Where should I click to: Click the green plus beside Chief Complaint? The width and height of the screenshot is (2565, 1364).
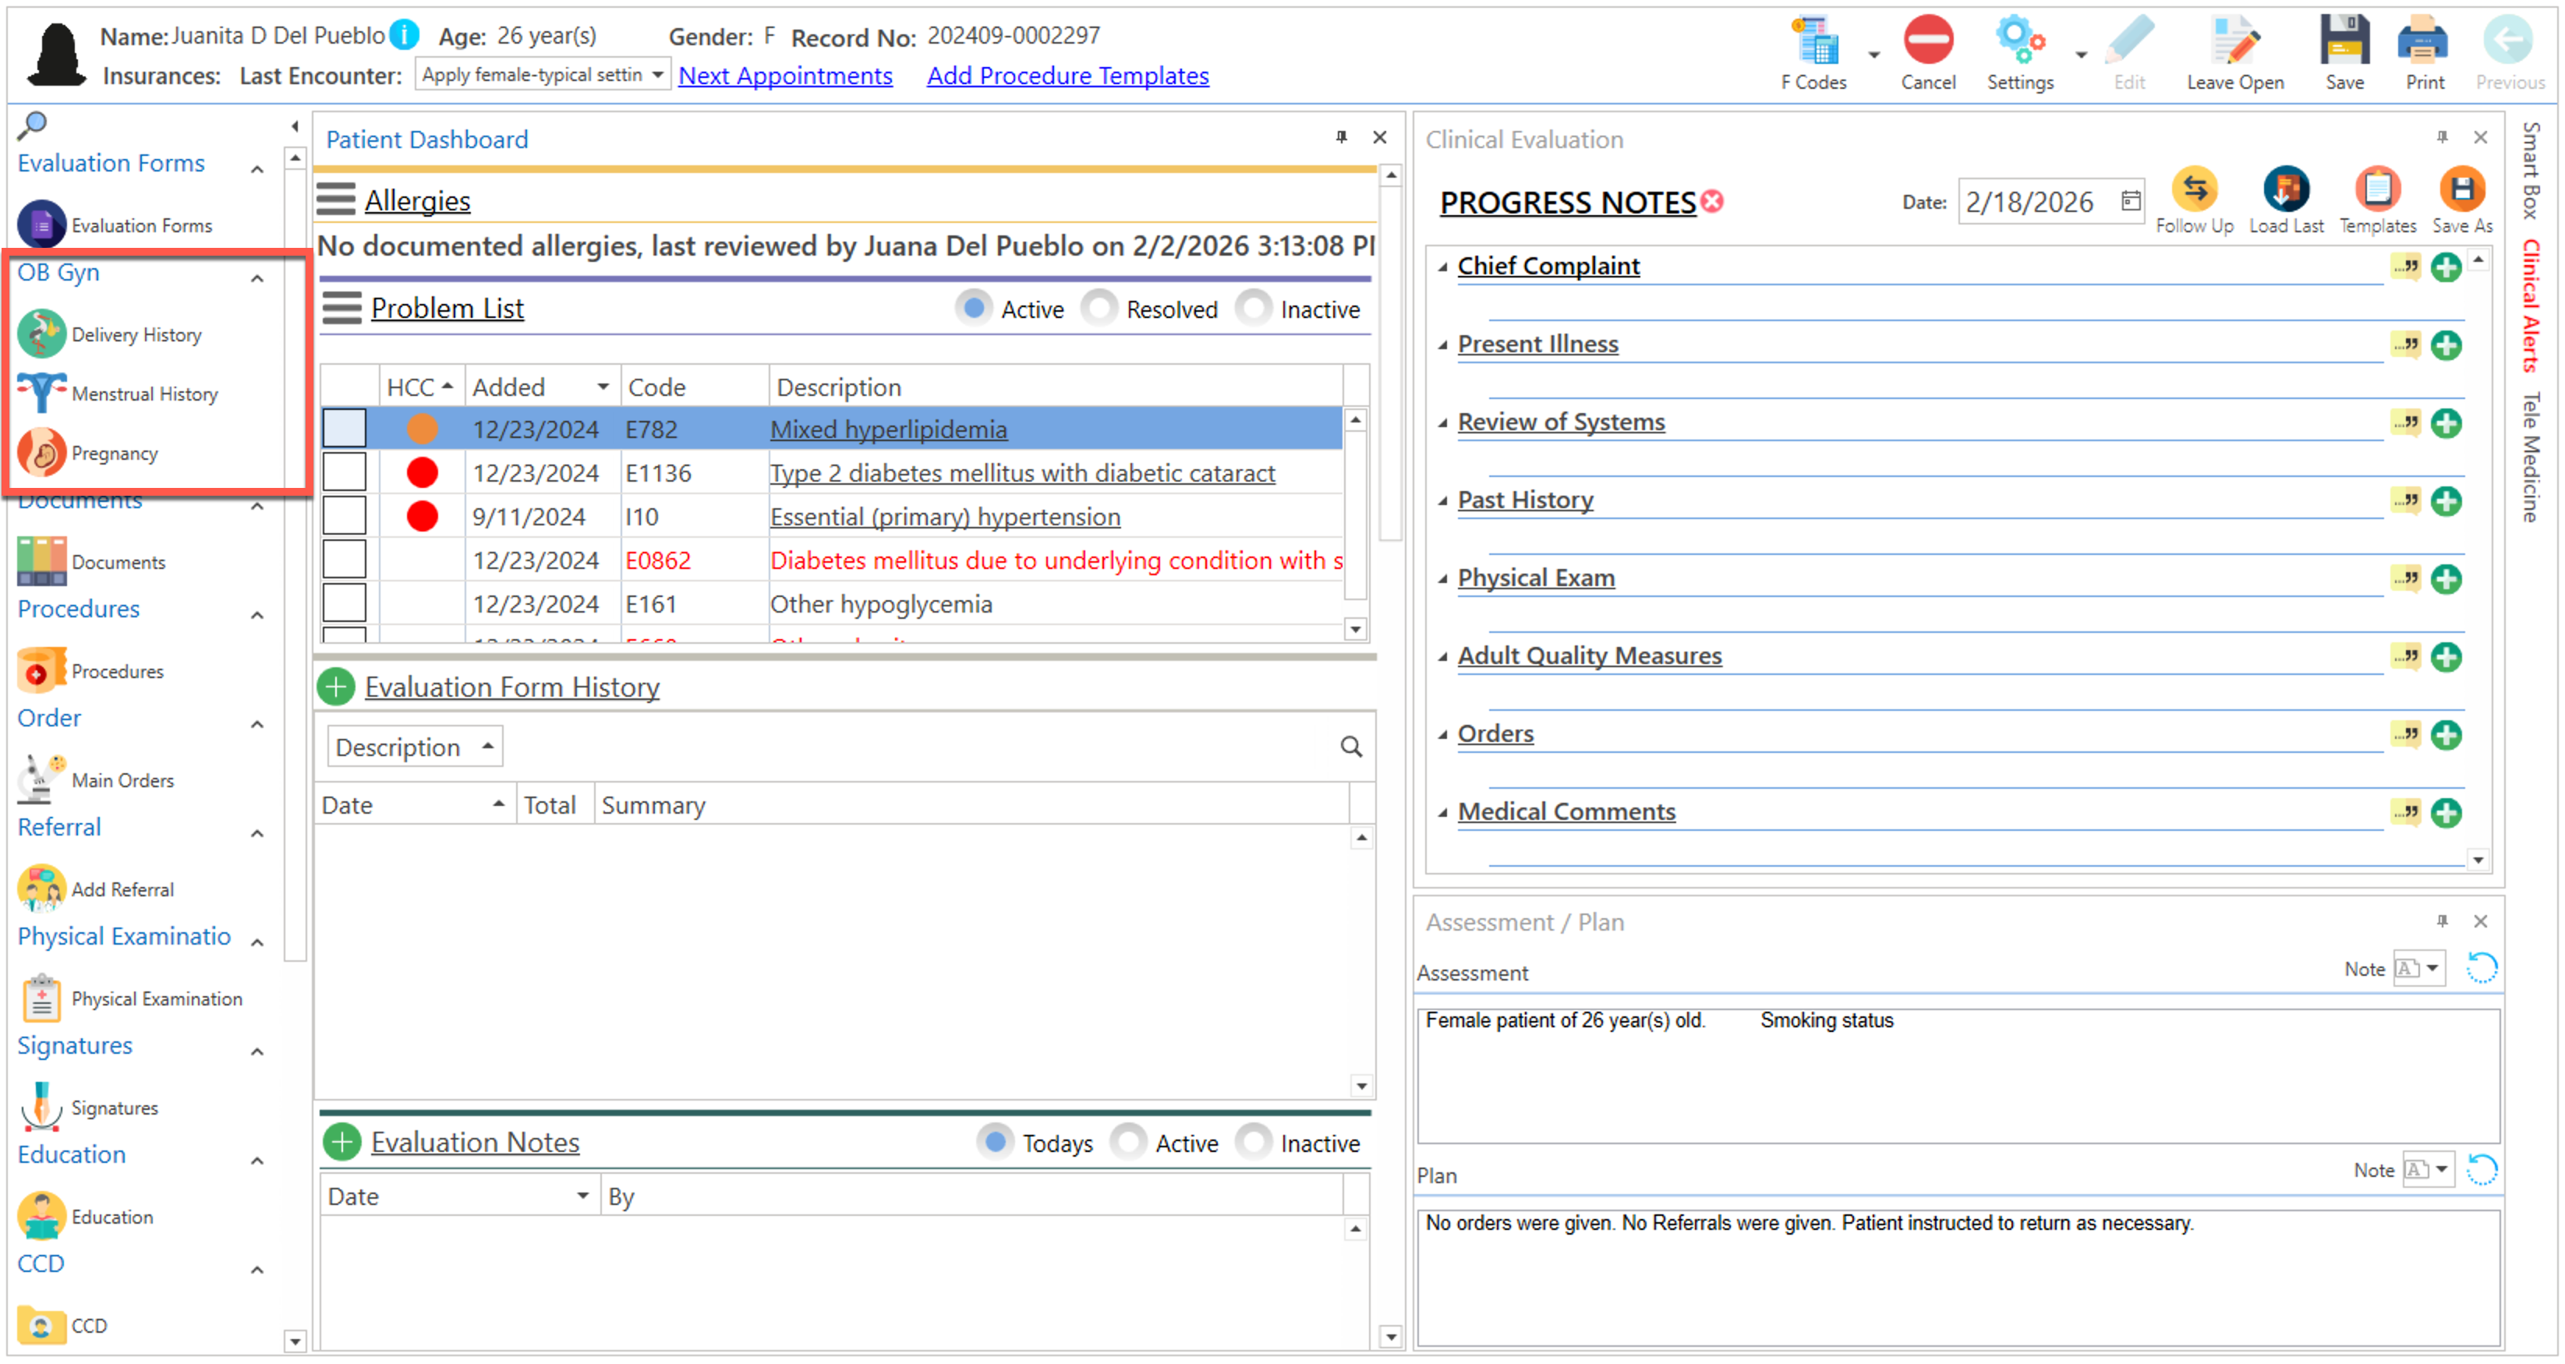[2446, 268]
